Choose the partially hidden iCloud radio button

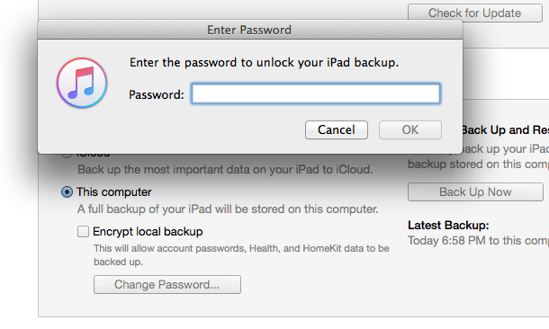[67, 155]
